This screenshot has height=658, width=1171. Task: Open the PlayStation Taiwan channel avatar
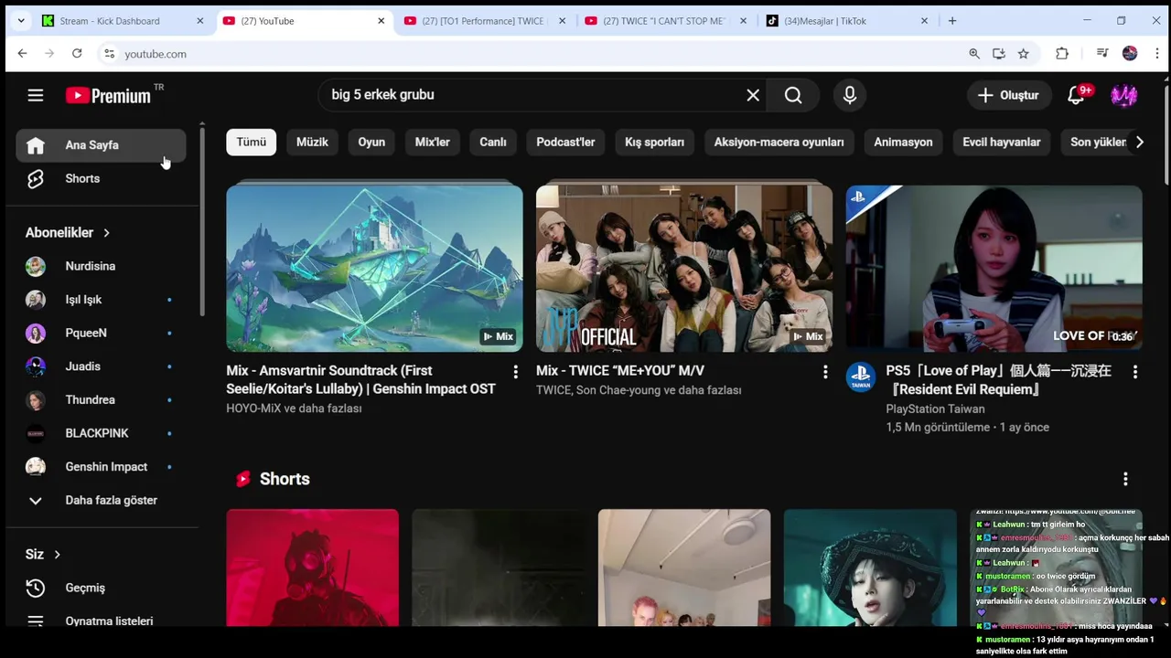coord(861,377)
